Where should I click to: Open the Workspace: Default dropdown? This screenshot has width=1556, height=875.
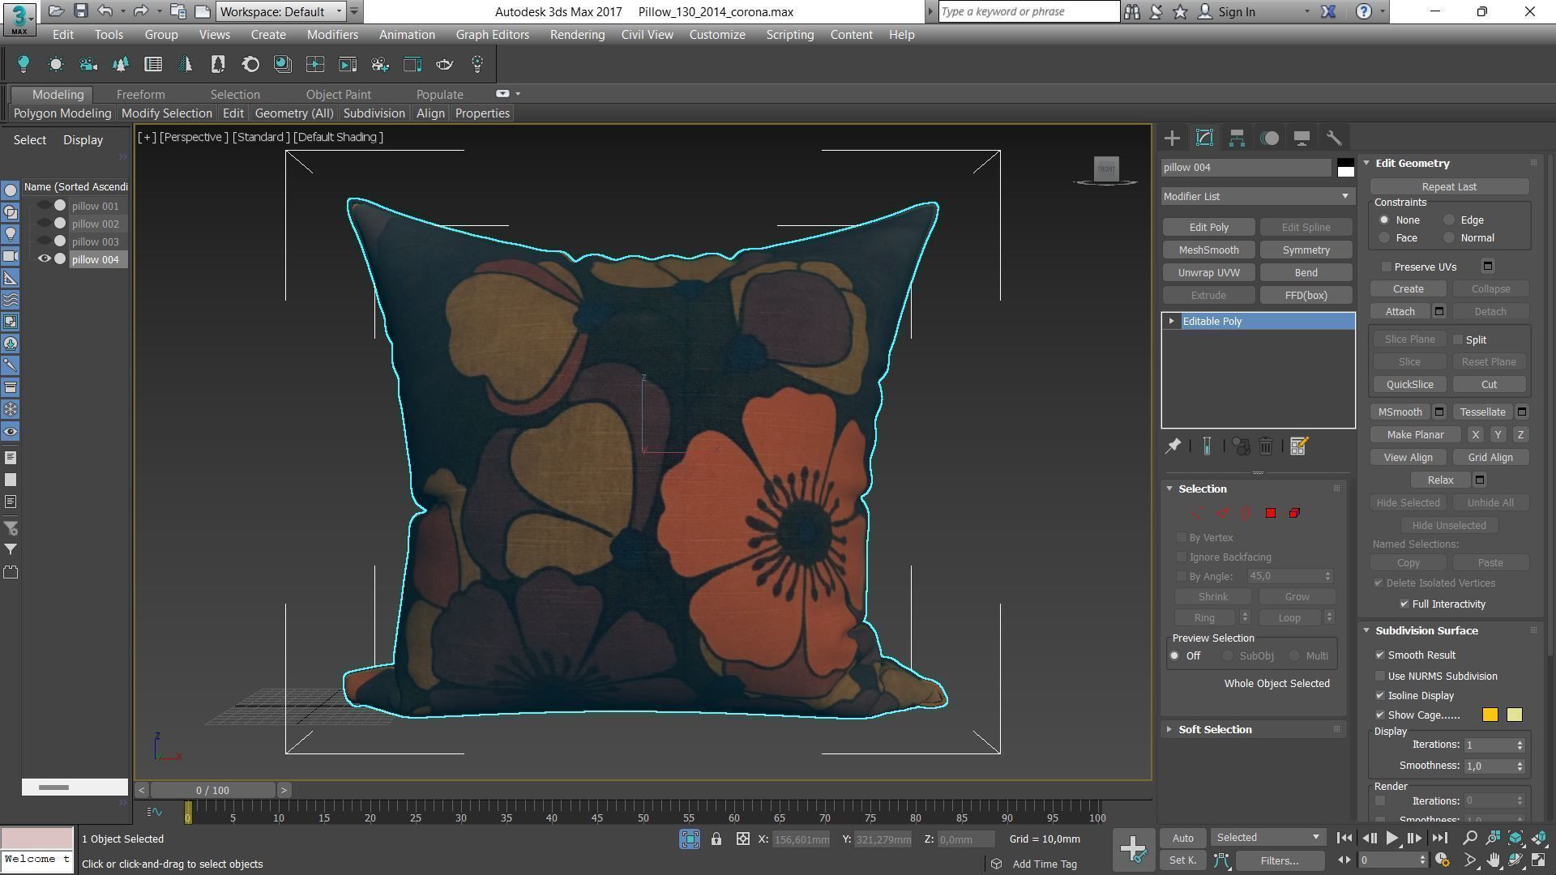pos(280,11)
